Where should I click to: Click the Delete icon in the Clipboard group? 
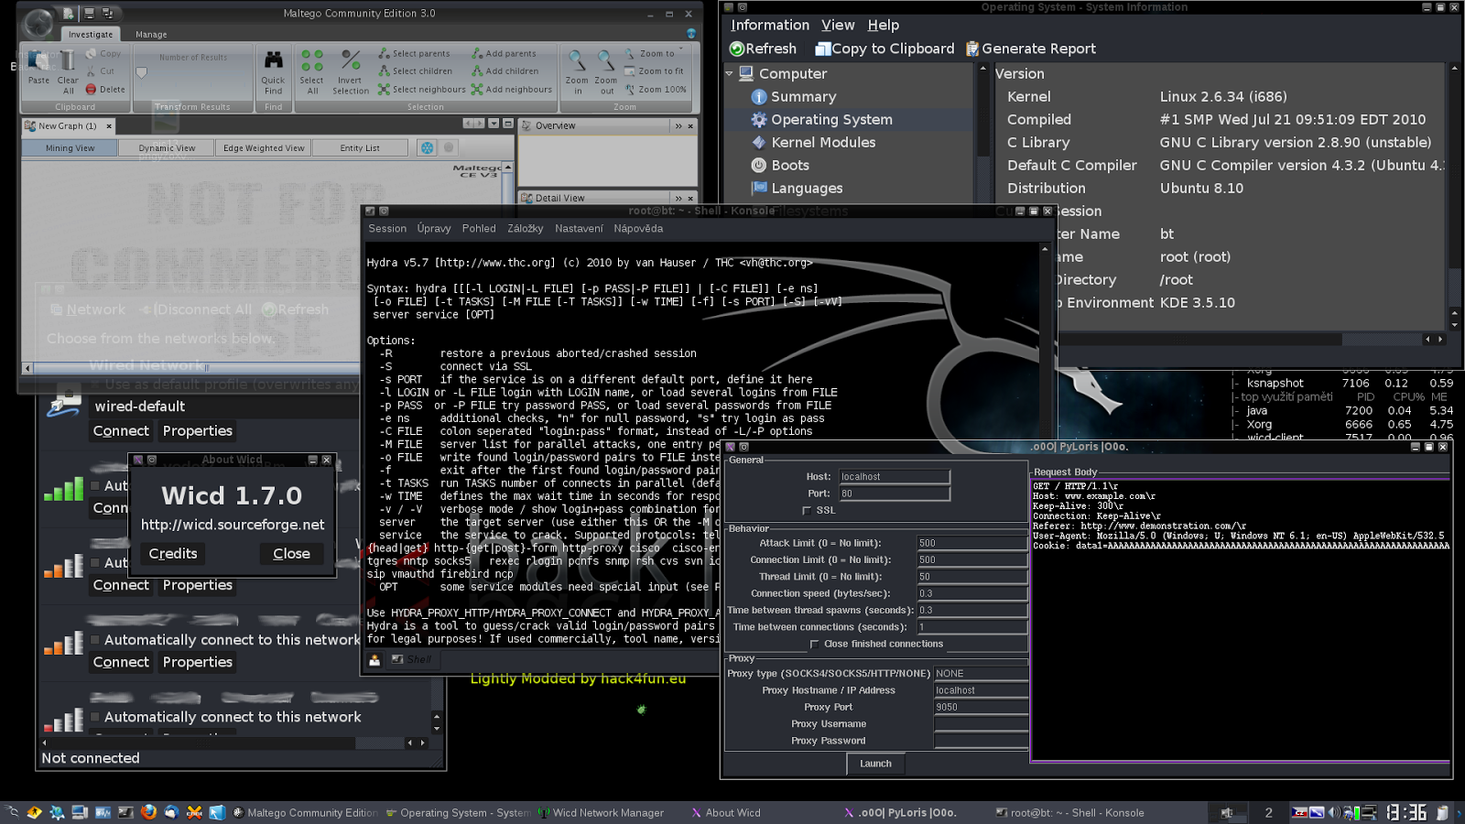90,89
